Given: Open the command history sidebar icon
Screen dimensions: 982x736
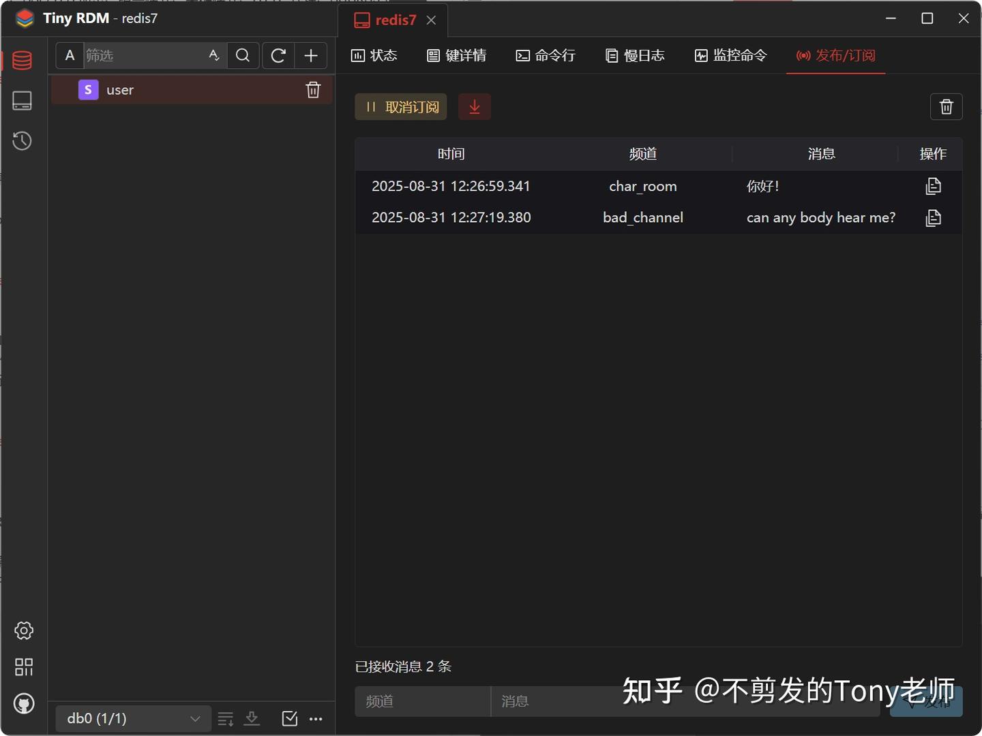Looking at the screenshot, I should (22, 141).
